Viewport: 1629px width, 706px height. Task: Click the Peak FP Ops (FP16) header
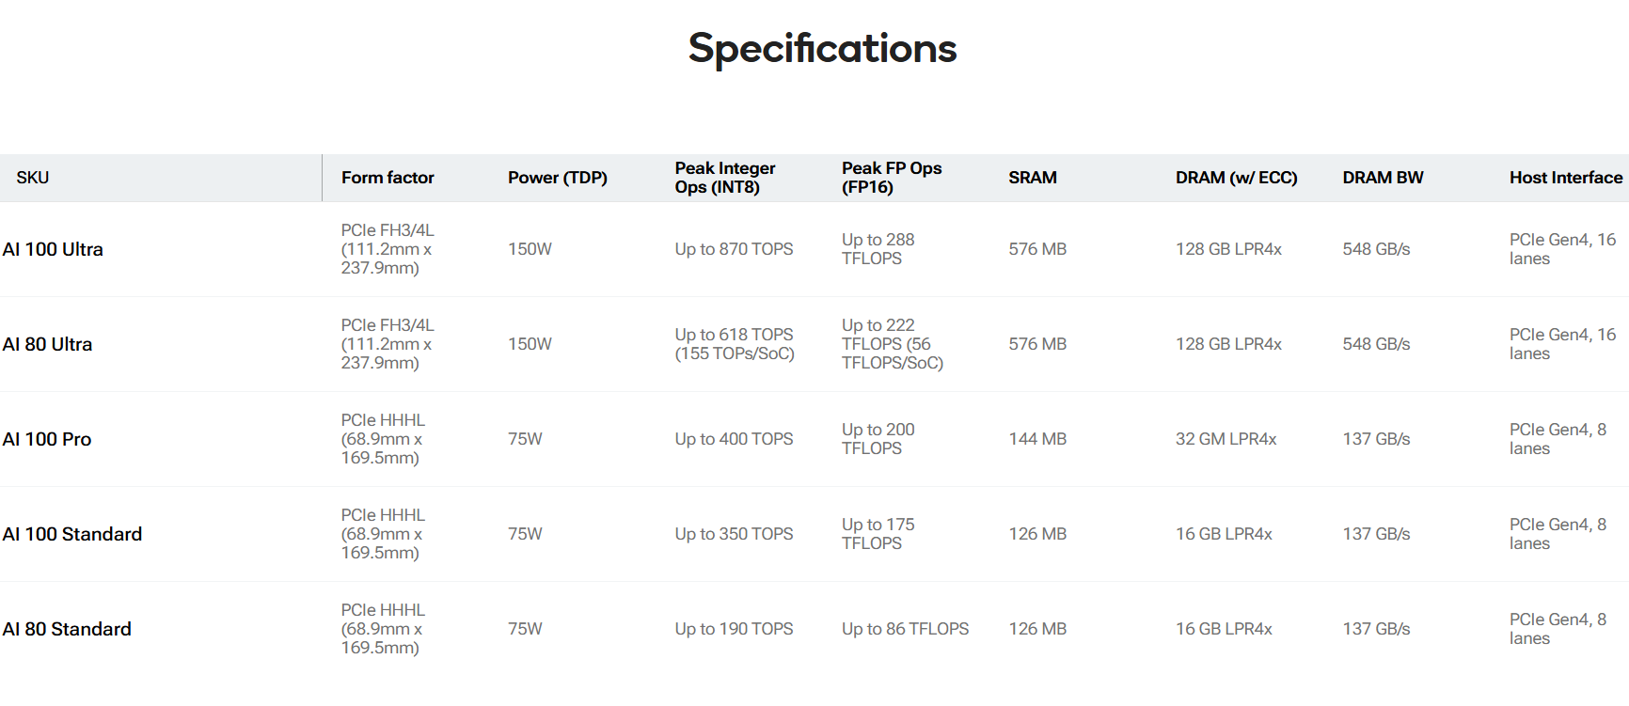[x=892, y=178]
